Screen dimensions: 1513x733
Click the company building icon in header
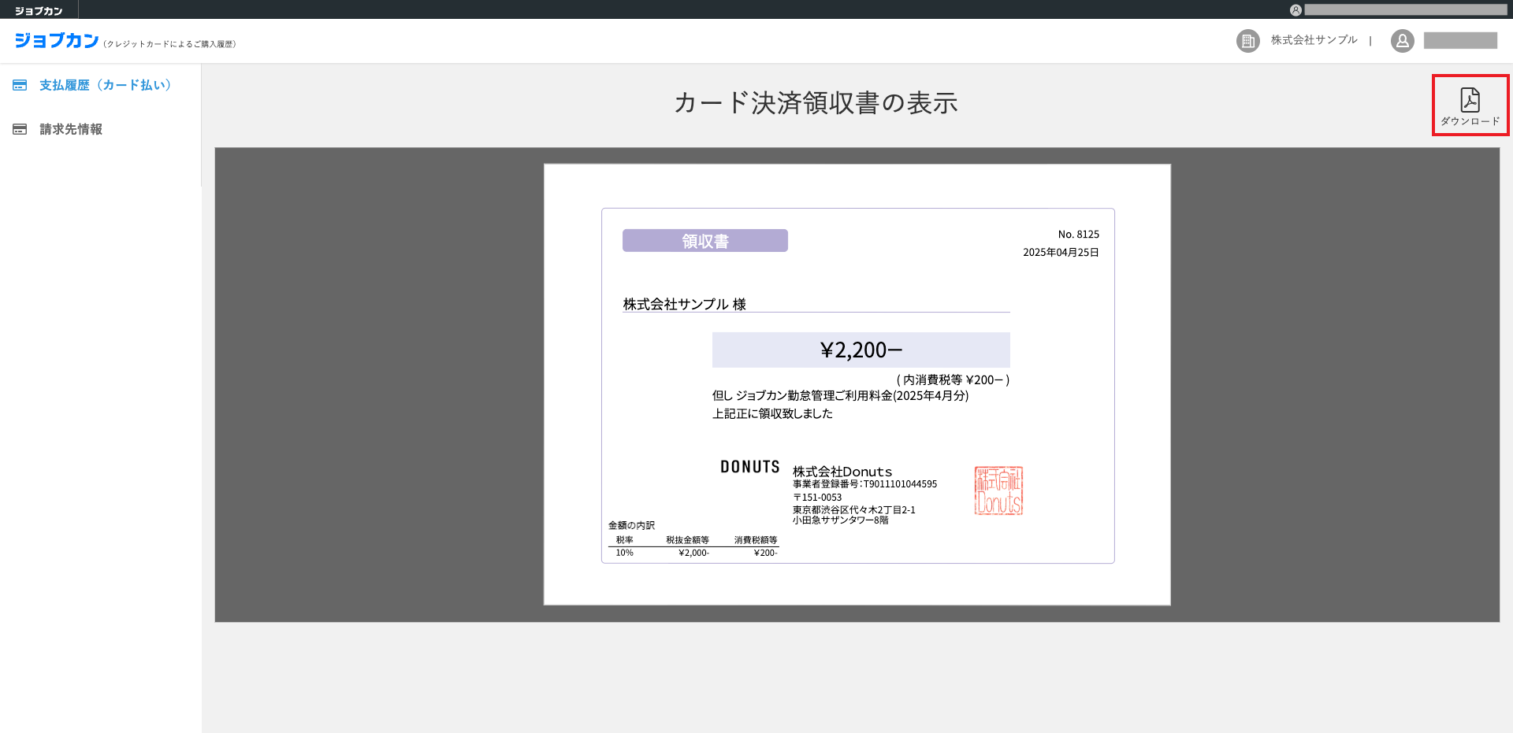(1247, 41)
